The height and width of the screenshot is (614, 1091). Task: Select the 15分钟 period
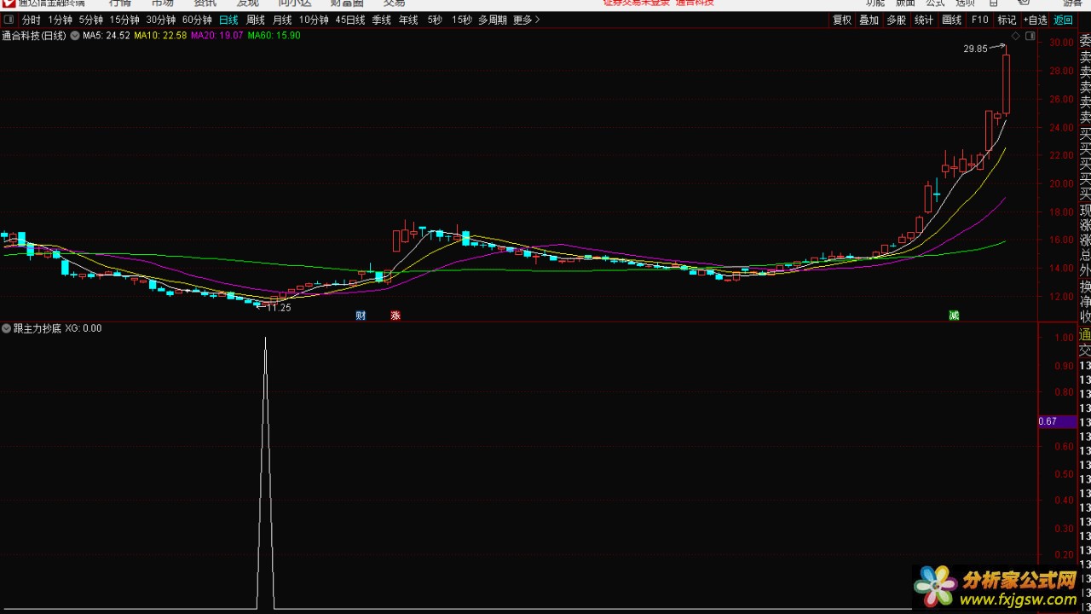coord(124,20)
